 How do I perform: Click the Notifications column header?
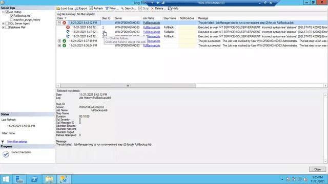(x=188, y=18)
